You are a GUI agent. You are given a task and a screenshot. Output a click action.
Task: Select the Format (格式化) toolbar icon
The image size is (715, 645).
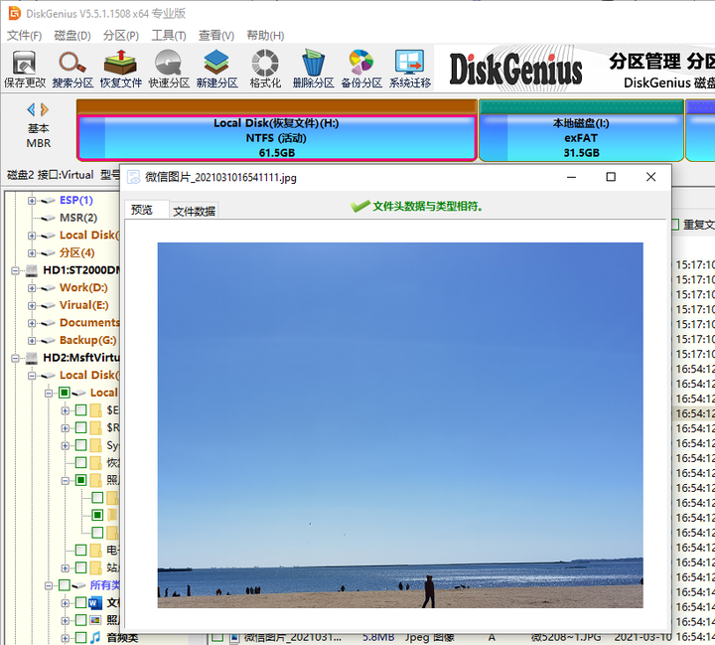(x=265, y=69)
